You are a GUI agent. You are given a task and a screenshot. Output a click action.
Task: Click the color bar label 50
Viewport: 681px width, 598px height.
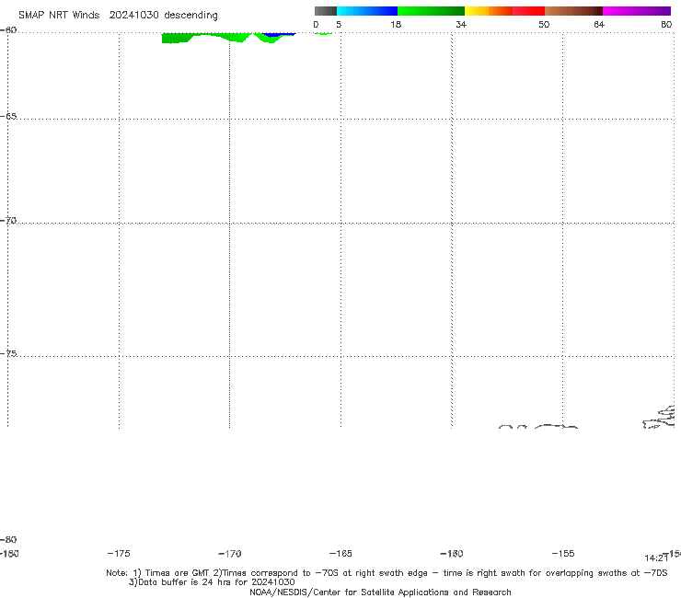click(544, 24)
